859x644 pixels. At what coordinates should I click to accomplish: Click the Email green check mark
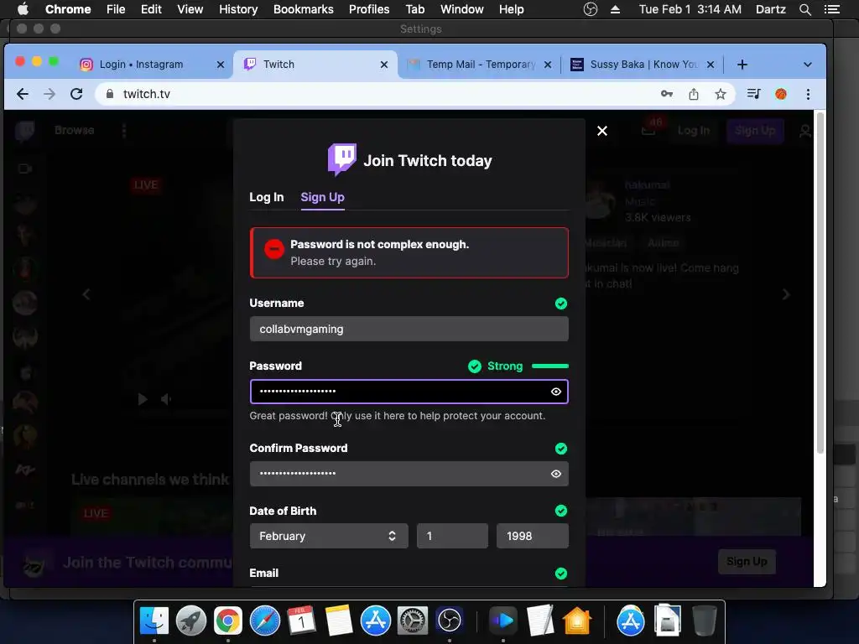pos(561,574)
